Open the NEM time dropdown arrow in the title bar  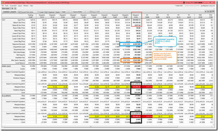203,3
